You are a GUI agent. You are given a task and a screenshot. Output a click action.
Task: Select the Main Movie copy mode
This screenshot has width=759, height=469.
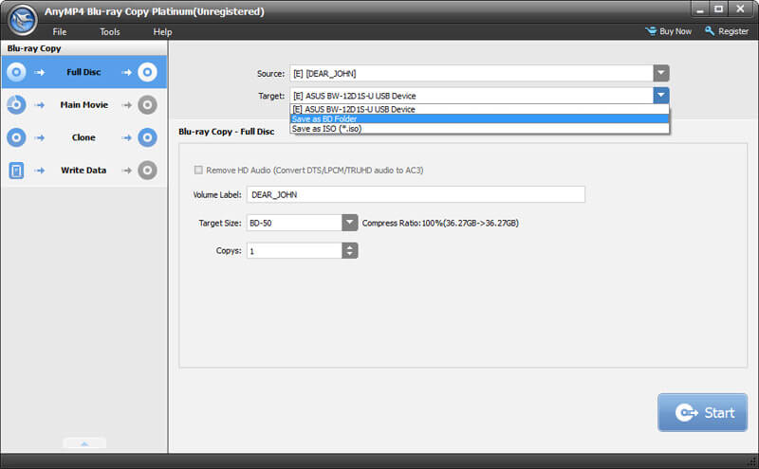83,105
